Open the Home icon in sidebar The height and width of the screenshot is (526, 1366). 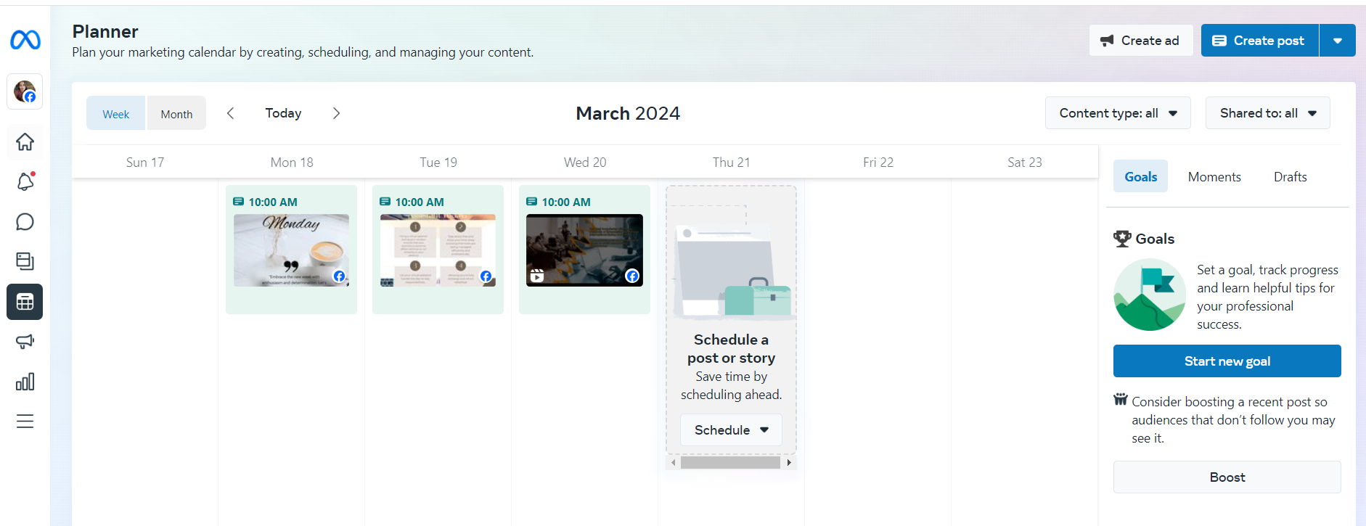(25, 141)
